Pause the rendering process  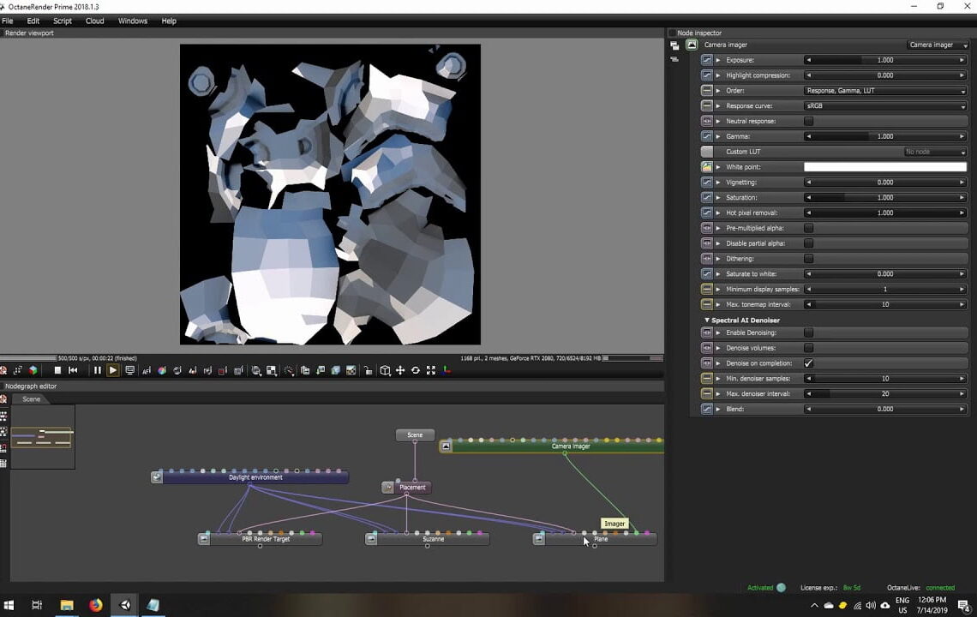pos(97,370)
